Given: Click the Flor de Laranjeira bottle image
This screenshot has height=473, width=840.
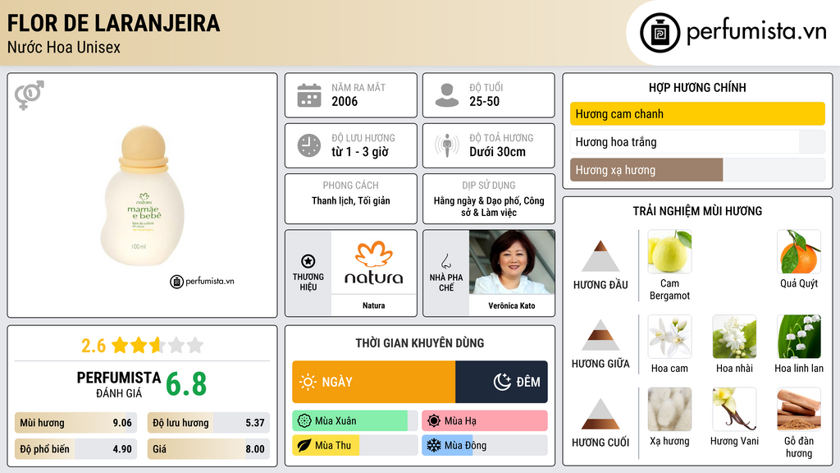Looking at the screenshot, I should point(143,195).
